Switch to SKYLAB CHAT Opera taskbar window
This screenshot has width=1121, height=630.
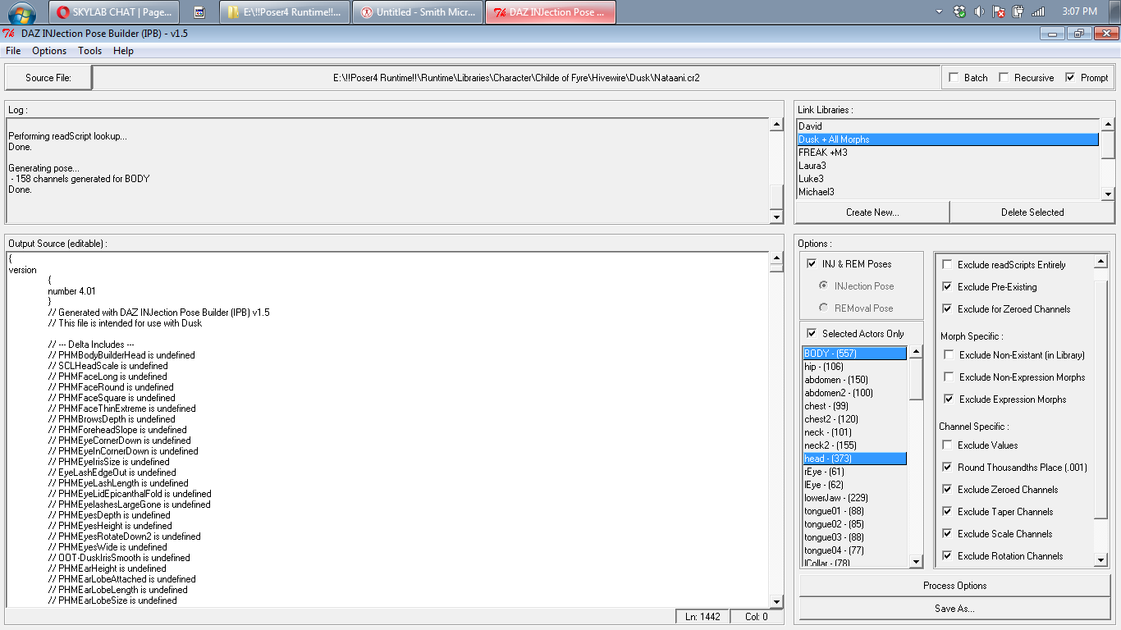[114, 12]
